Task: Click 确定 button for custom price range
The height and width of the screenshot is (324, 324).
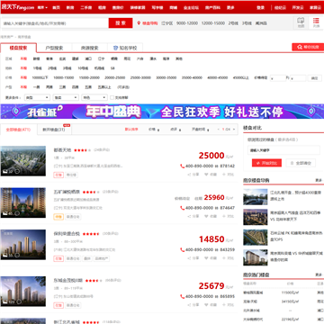Action: (314, 78)
